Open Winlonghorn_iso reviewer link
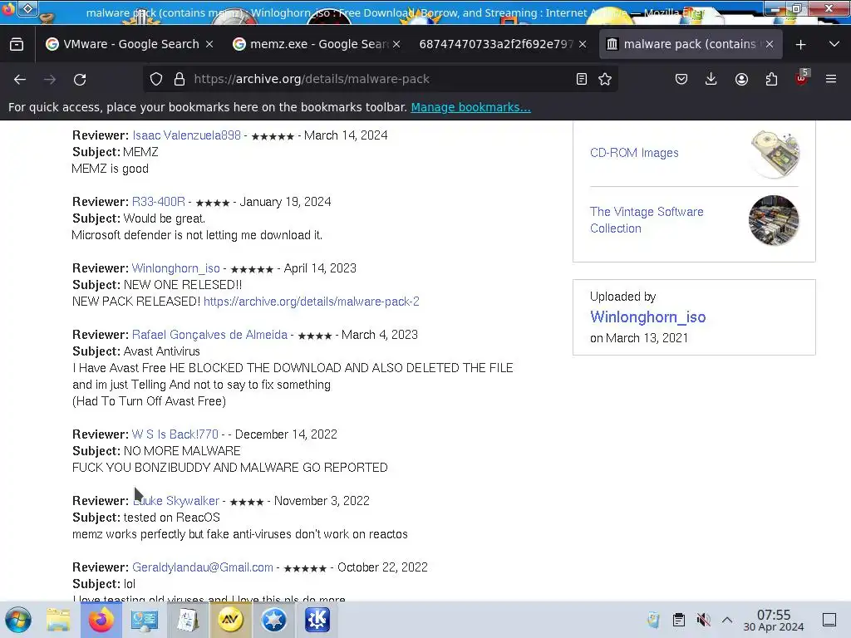Viewport: 851px width, 638px height. click(176, 268)
